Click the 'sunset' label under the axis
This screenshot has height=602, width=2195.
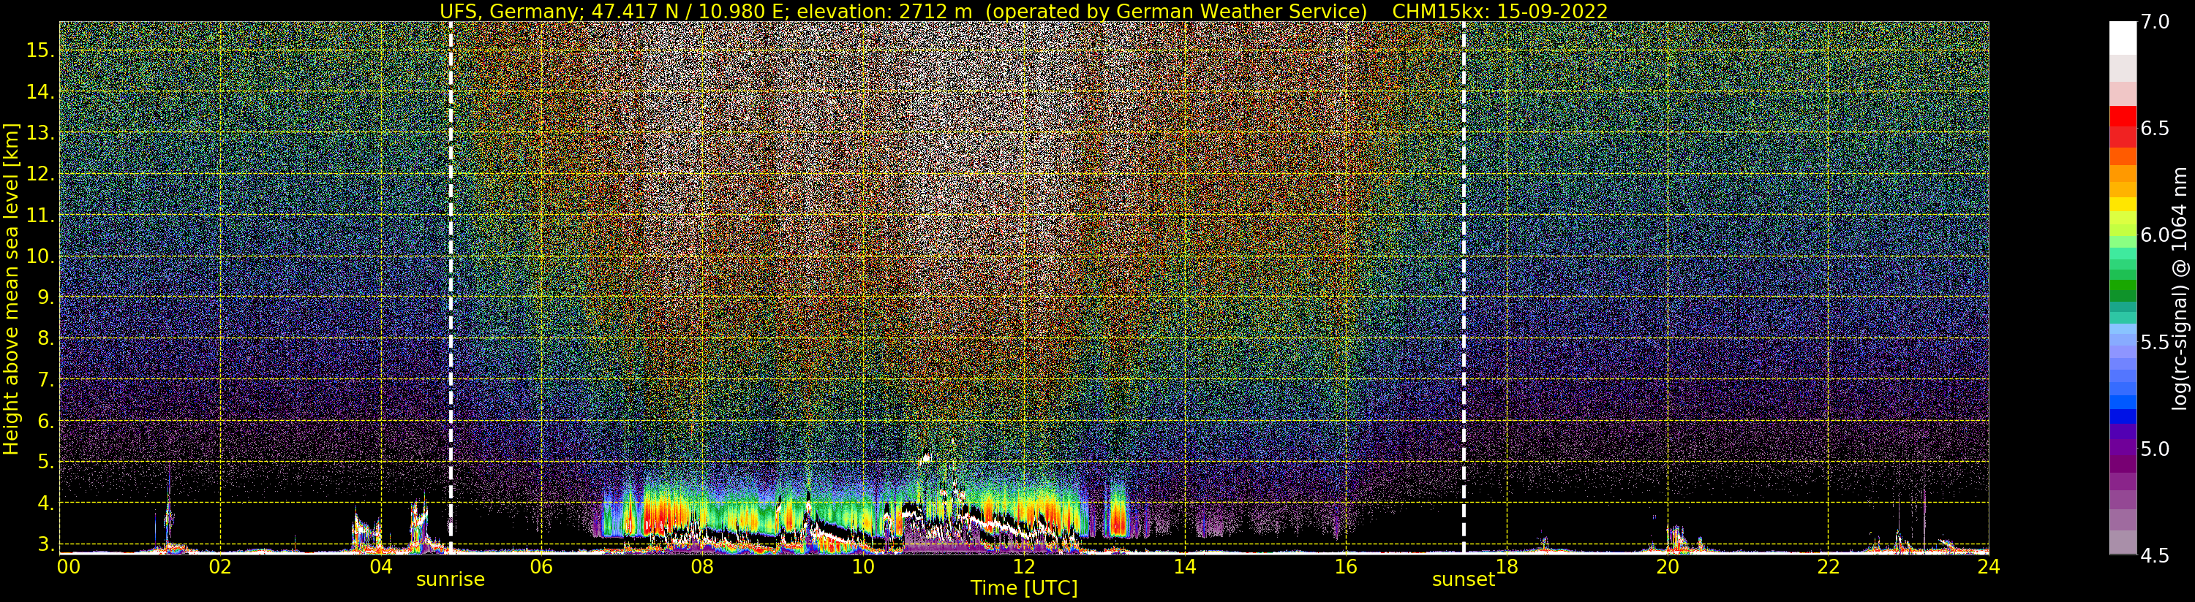coord(1463,580)
